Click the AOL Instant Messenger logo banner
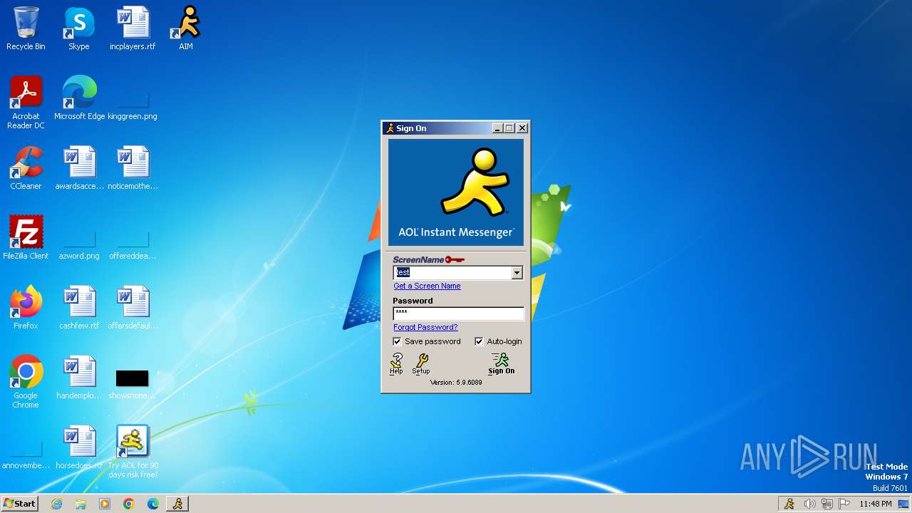912x513 pixels. [456, 192]
